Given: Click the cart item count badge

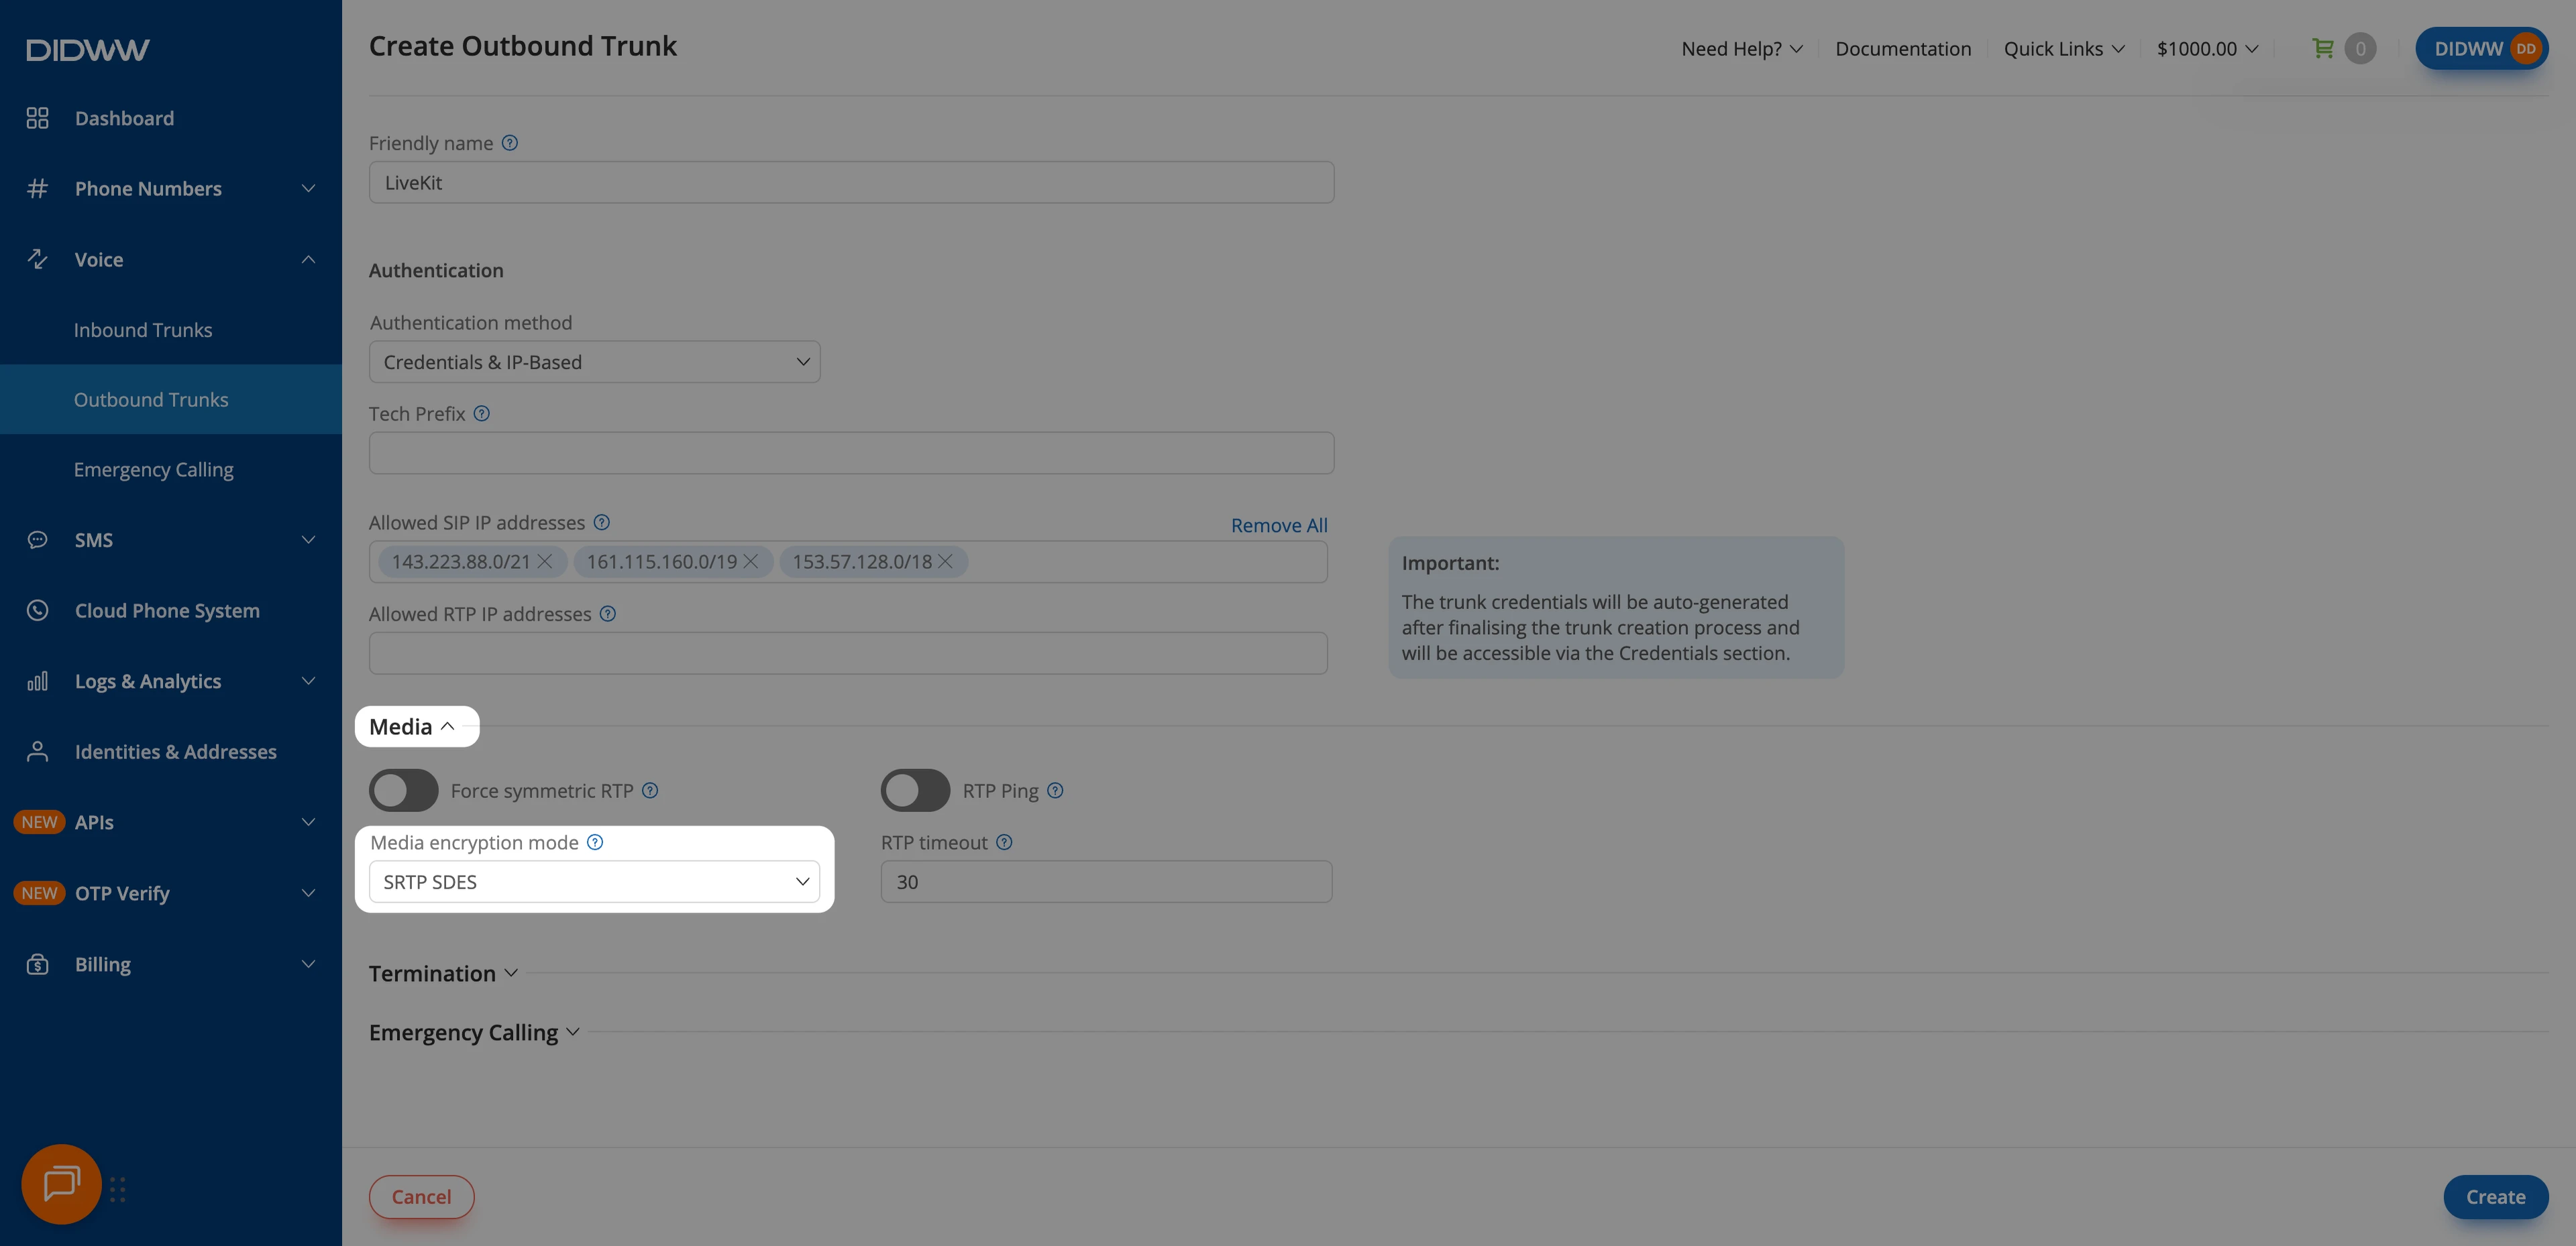Looking at the screenshot, I should (x=2360, y=48).
